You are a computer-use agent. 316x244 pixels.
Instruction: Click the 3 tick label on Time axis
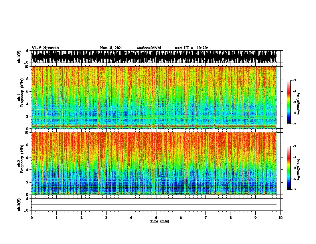[106, 218]
